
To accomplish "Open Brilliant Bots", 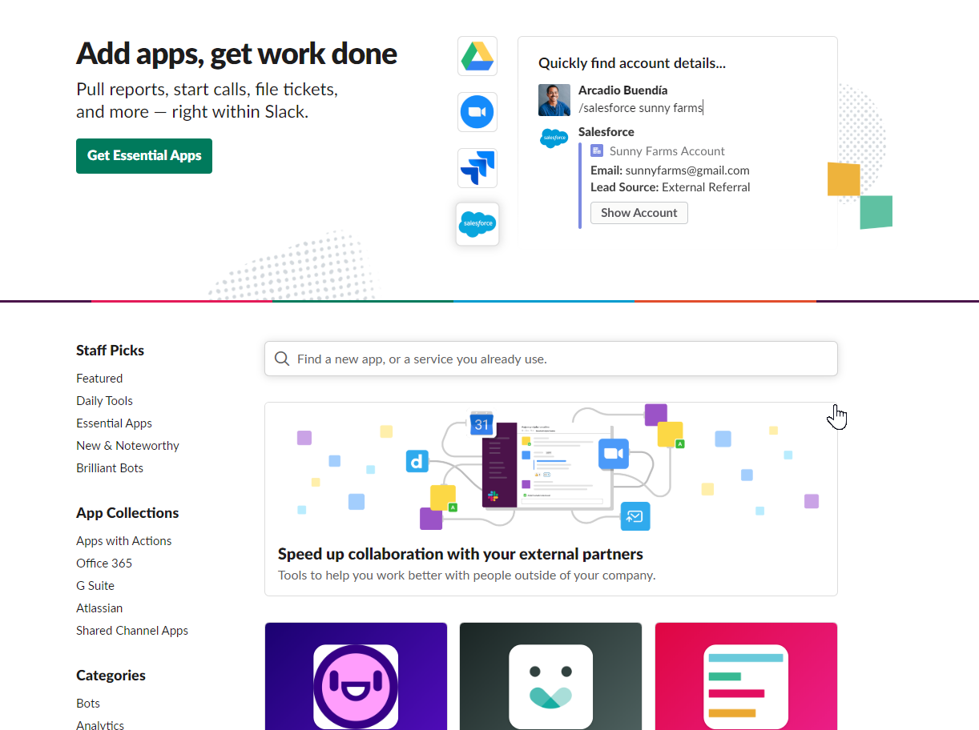I will (x=110, y=468).
